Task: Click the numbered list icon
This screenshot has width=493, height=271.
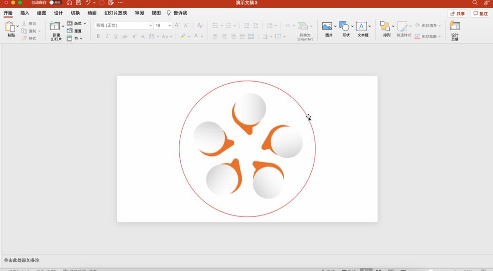Action: (229, 26)
